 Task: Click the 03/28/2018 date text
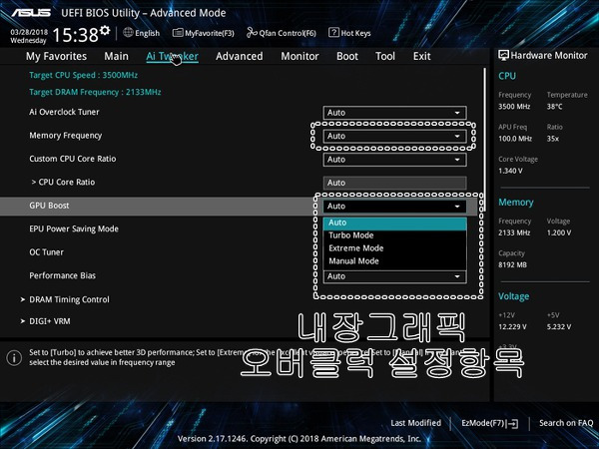[x=29, y=32]
